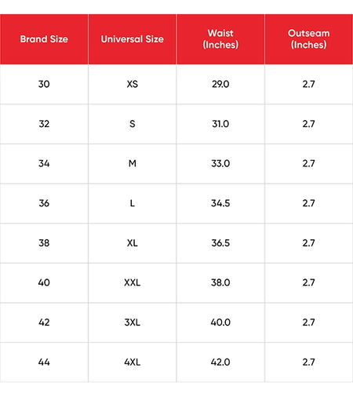Select brand size 44 cell
Viewport: 353px width, 397px height.
44,362
